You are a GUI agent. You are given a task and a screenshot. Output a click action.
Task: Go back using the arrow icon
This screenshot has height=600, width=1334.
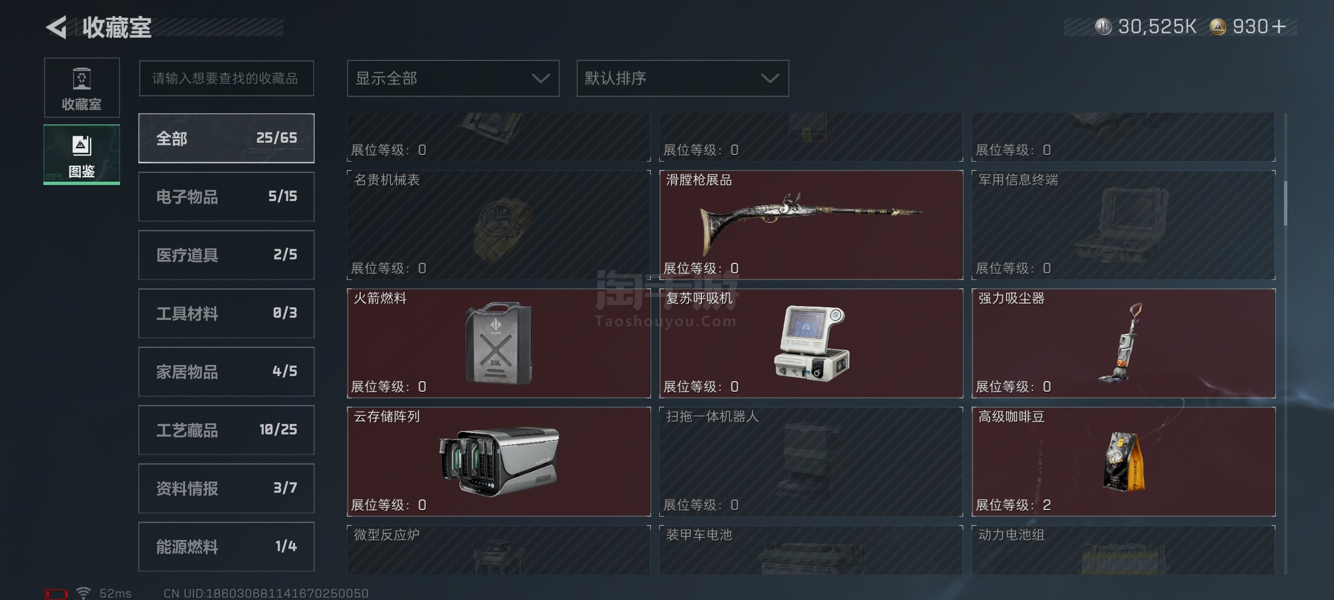point(56,27)
